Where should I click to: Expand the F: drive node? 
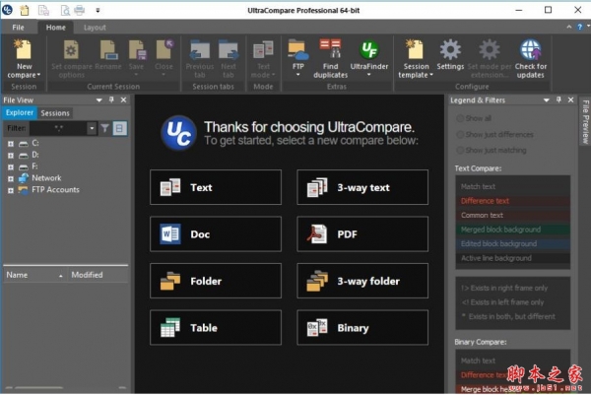pos(11,167)
